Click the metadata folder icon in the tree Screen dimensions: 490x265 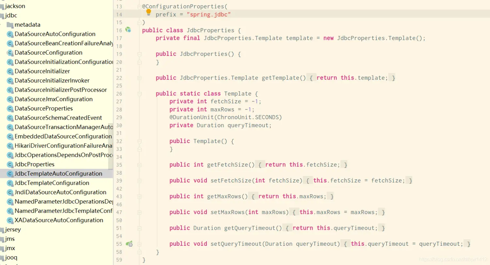[x=10, y=24]
